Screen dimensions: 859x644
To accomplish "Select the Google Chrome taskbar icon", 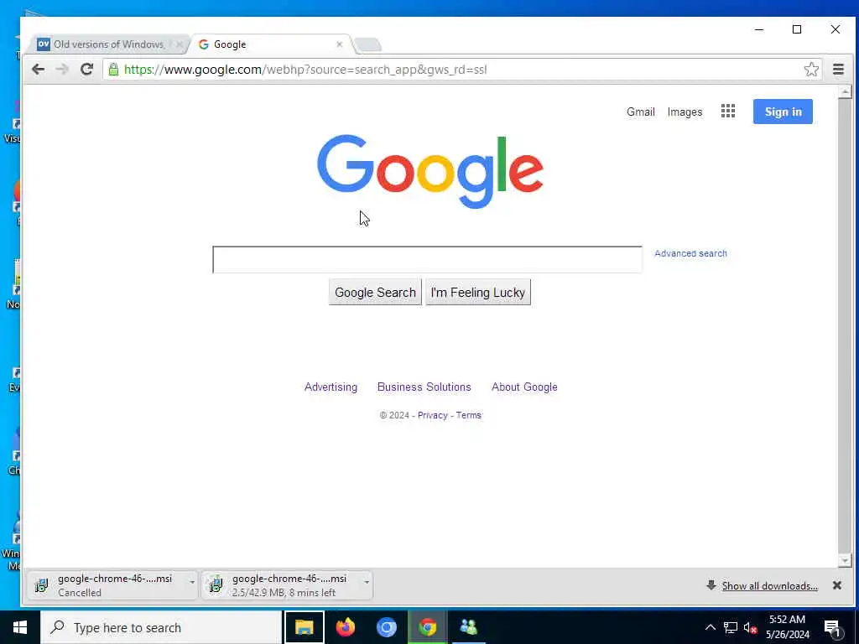I will click(x=427, y=627).
